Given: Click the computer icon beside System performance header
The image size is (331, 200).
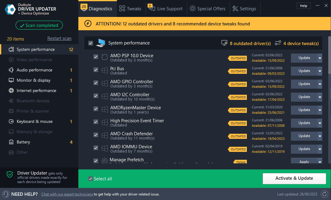Looking at the screenshot, I should 101,43.
